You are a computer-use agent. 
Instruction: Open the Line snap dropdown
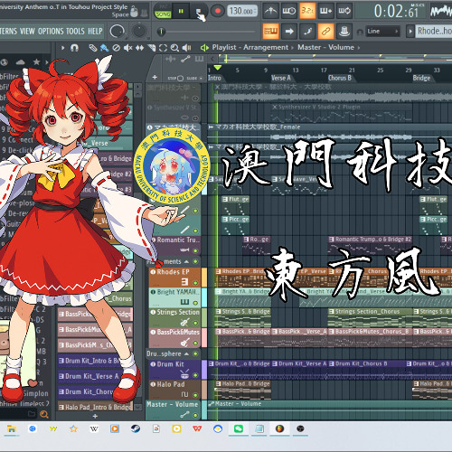click(x=382, y=31)
